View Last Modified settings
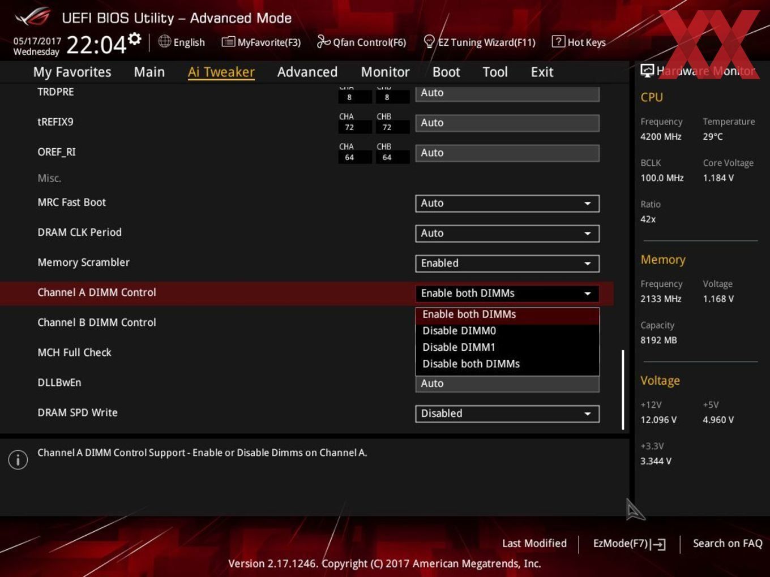Image resolution: width=770 pixels, height=577 pixels. pyautogui.click(x=534, y=543)
